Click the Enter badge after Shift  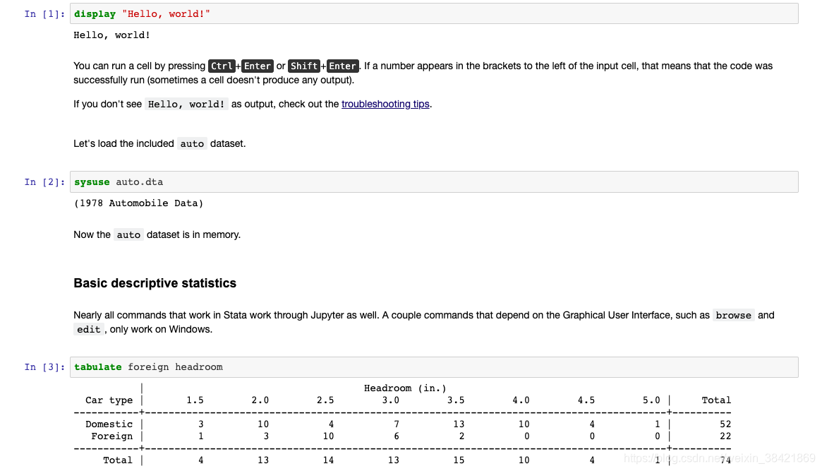[342, 66]
